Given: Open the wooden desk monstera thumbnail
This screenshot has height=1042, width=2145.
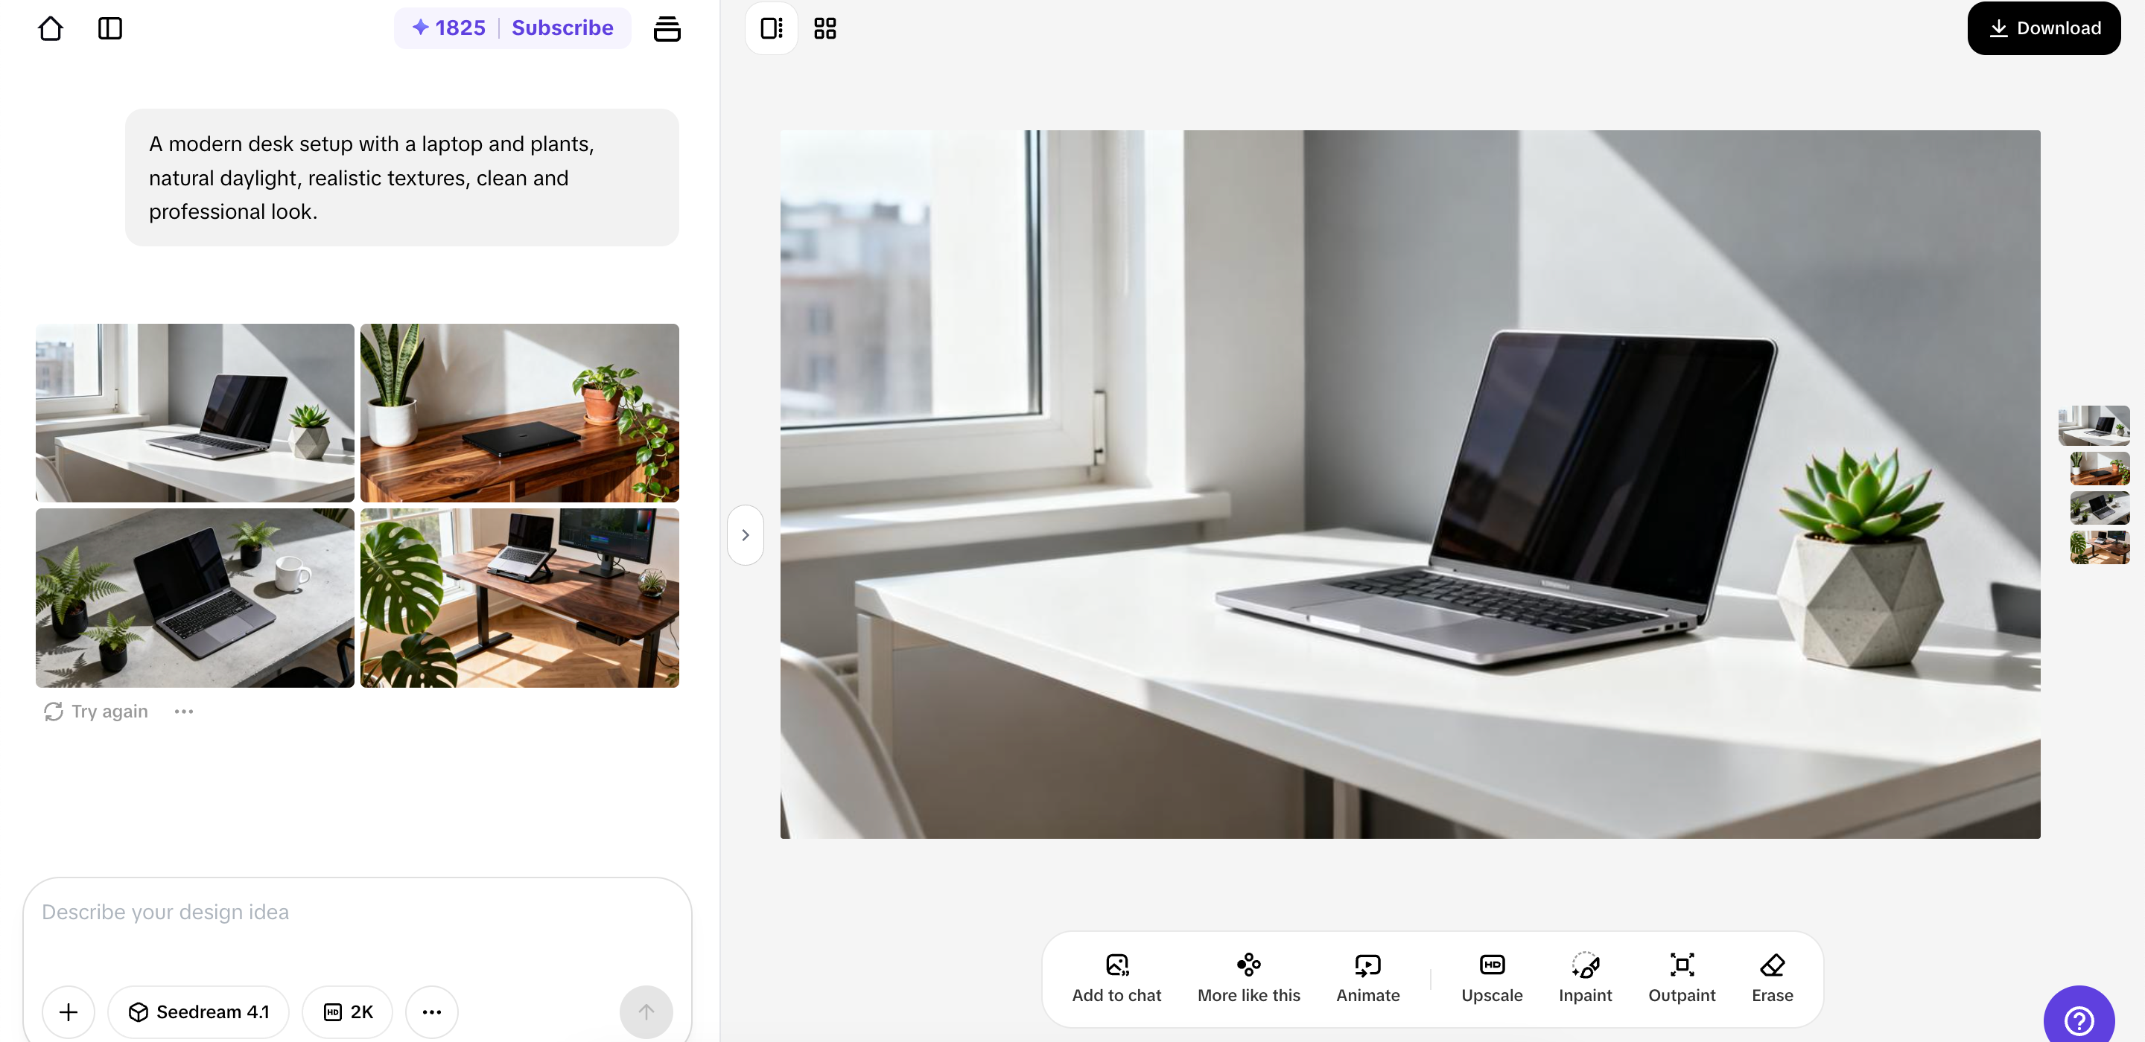Looking at the screenshot, I should tap(520, 598).
